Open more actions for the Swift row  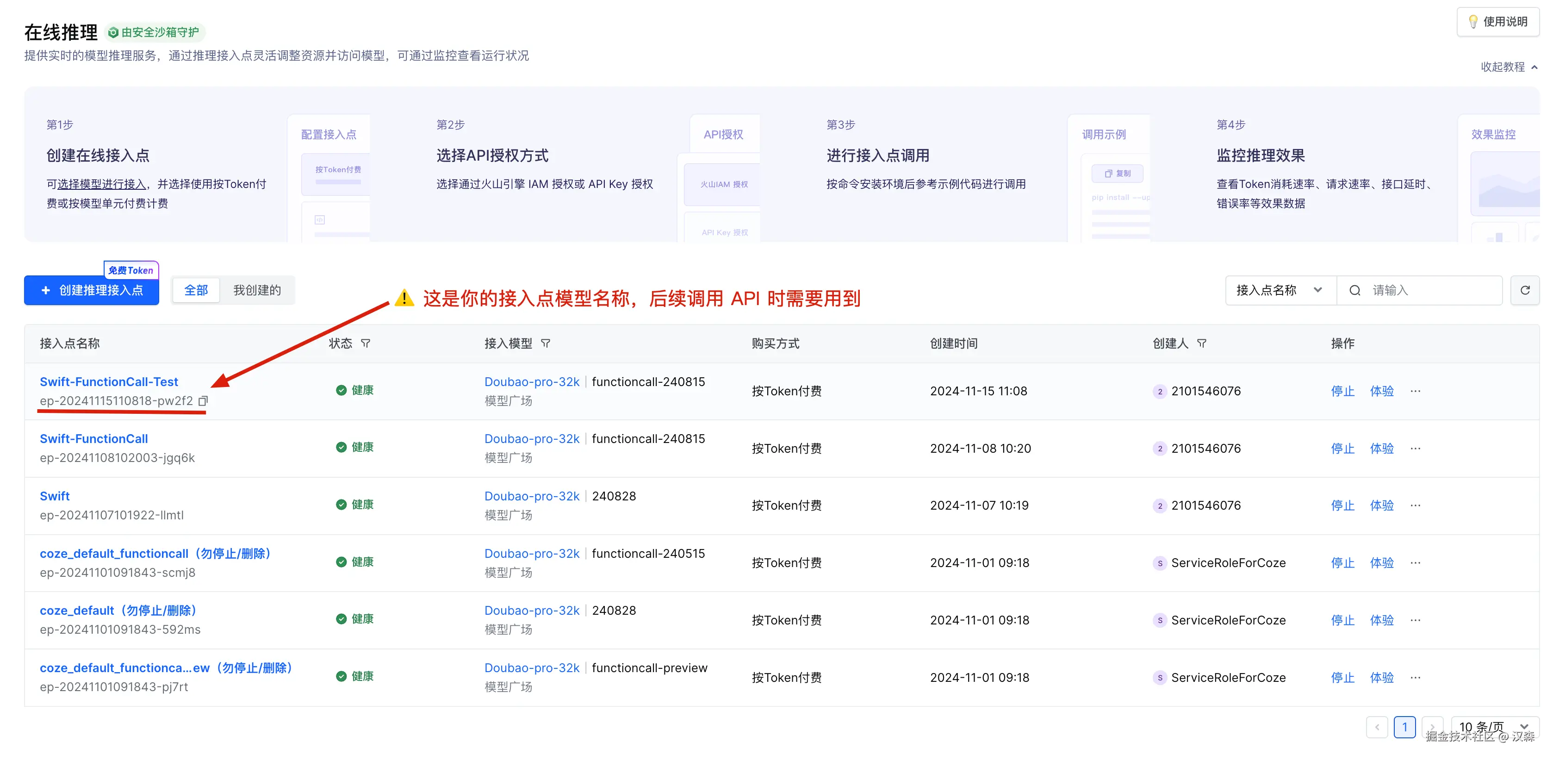[1415, 505]
